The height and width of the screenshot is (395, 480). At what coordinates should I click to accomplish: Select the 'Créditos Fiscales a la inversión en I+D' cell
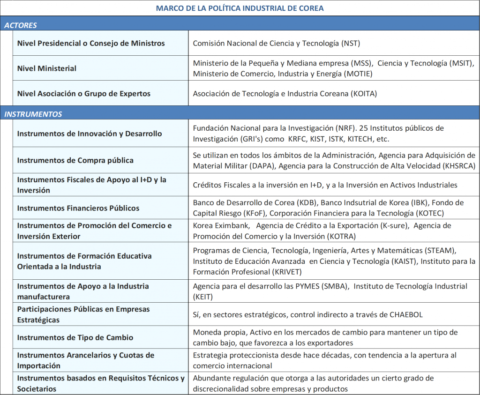[x=325, y=185]
